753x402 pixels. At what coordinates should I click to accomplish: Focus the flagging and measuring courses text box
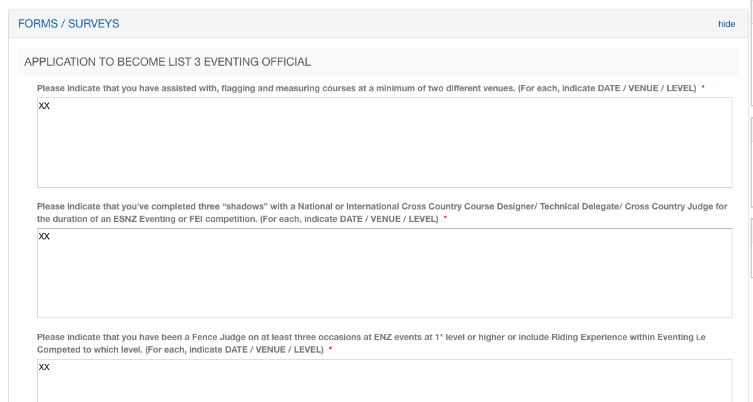click(384, 143)
